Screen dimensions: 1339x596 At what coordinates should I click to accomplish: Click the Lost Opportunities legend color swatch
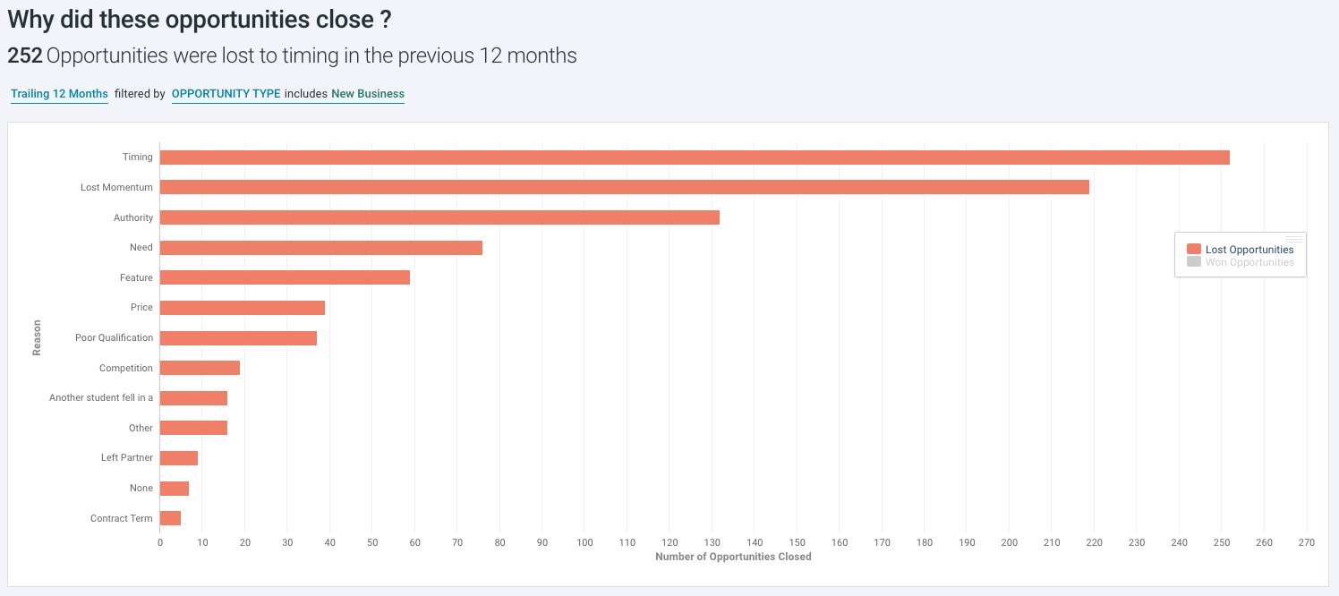coord(1193,250)
